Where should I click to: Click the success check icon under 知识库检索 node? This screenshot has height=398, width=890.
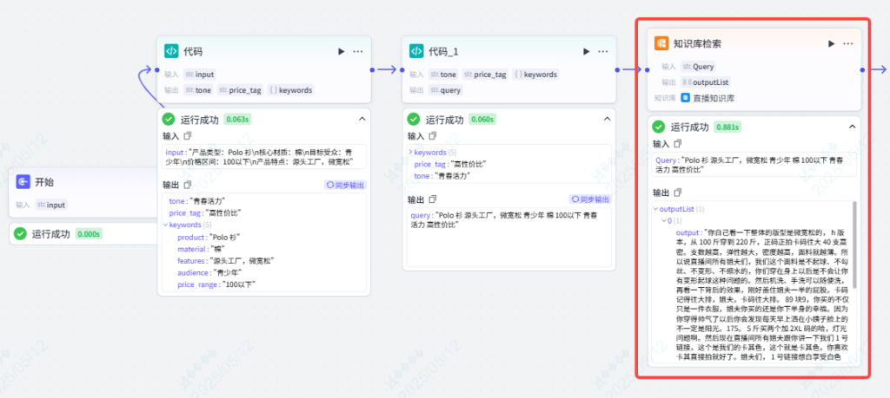(x=659, y=127)
